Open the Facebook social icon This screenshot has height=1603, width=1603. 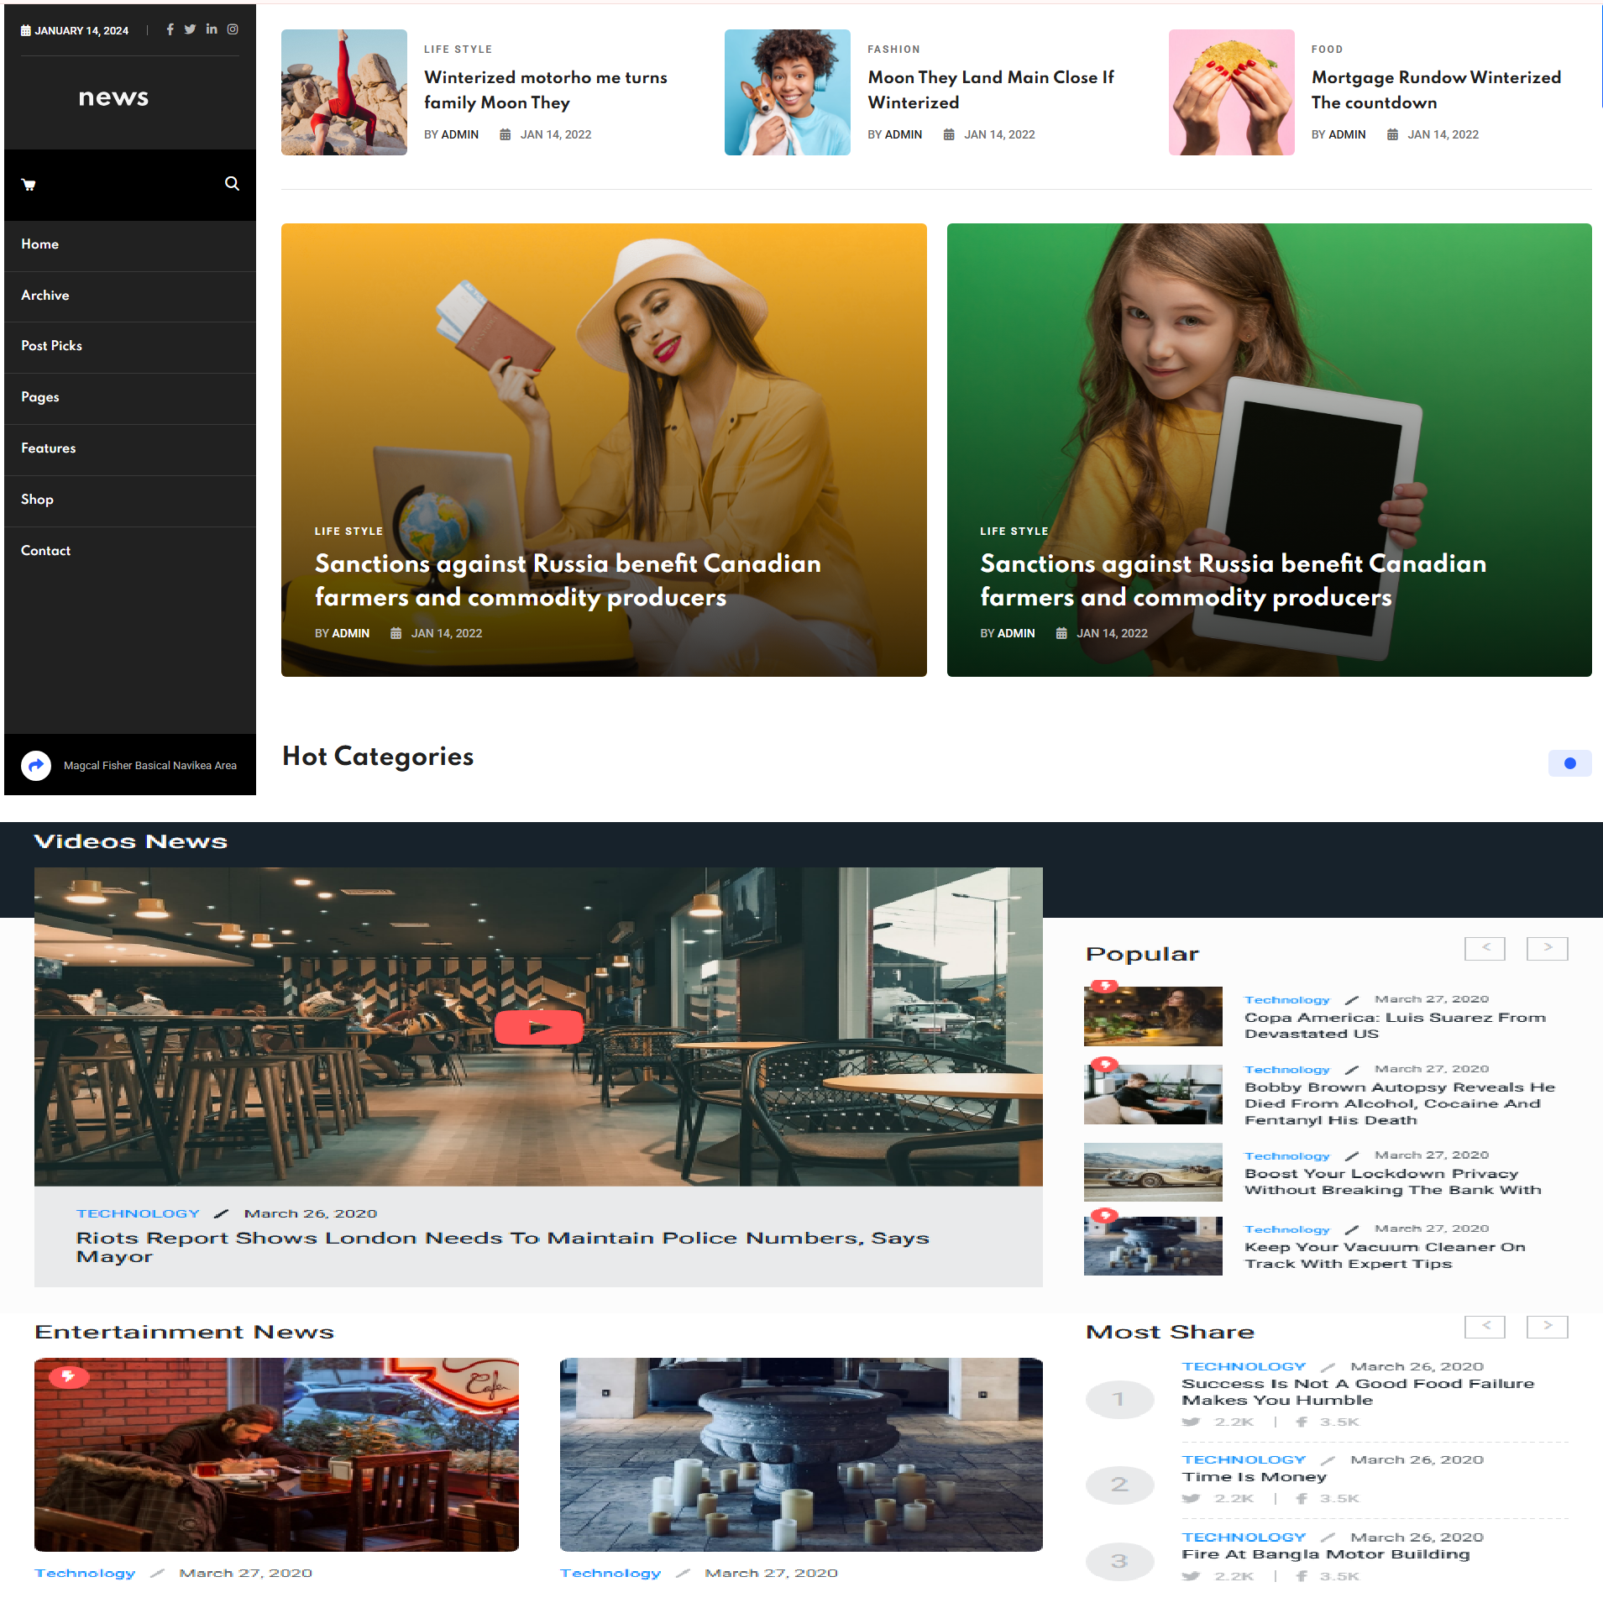tap(170, 29)
